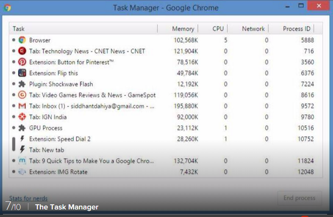Click the IMG Rotate extension icon
Screen dimensions: 333x217
[x=22, y=172]
